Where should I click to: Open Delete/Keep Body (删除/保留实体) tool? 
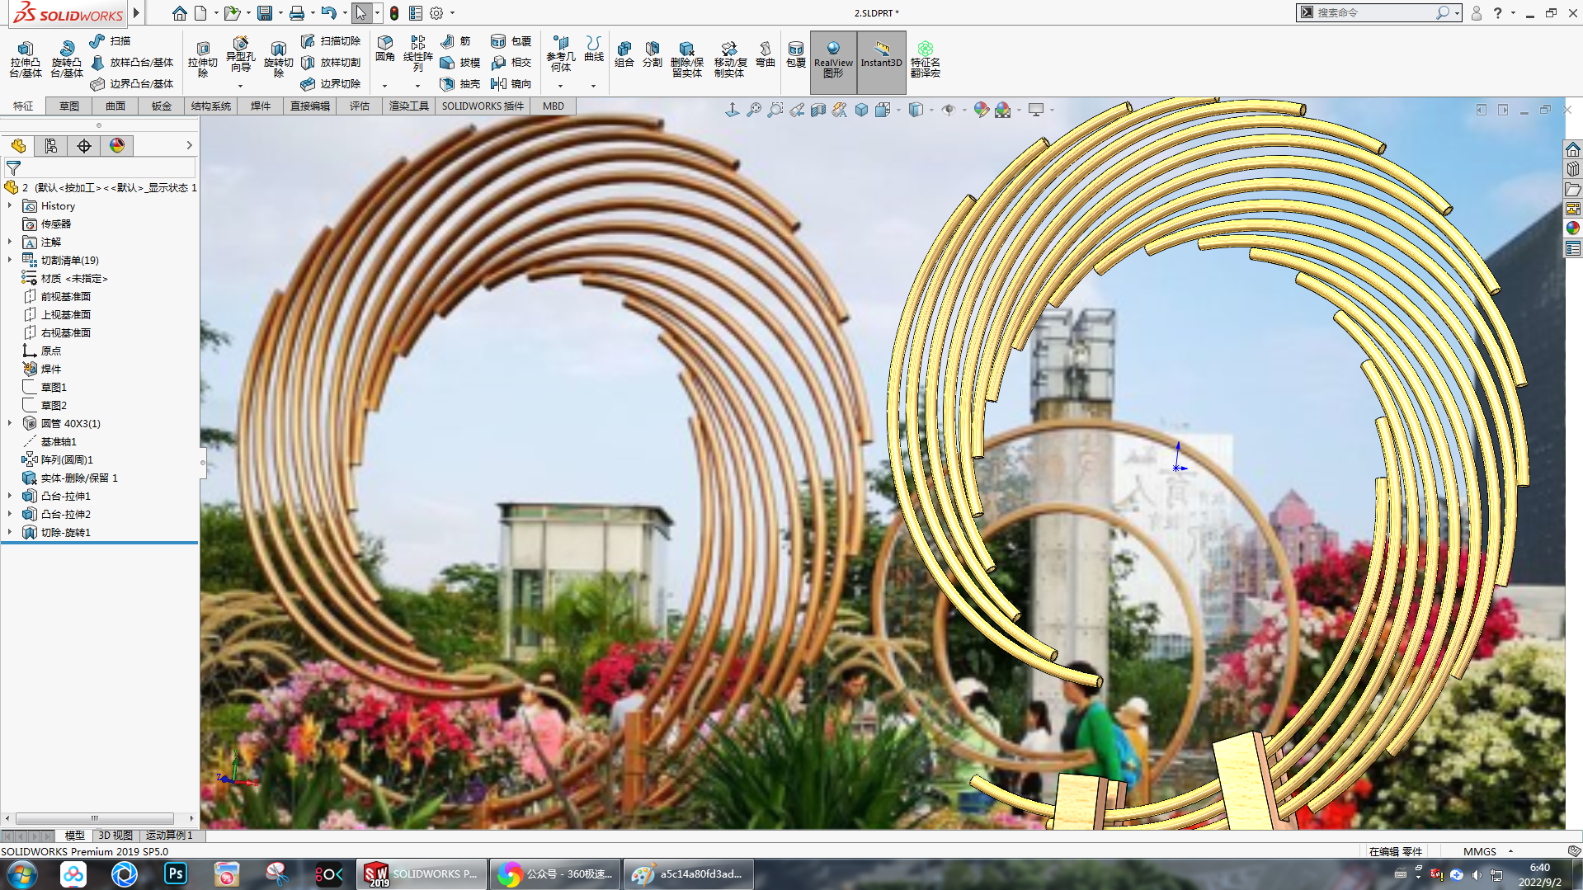[x=686, y=59]
